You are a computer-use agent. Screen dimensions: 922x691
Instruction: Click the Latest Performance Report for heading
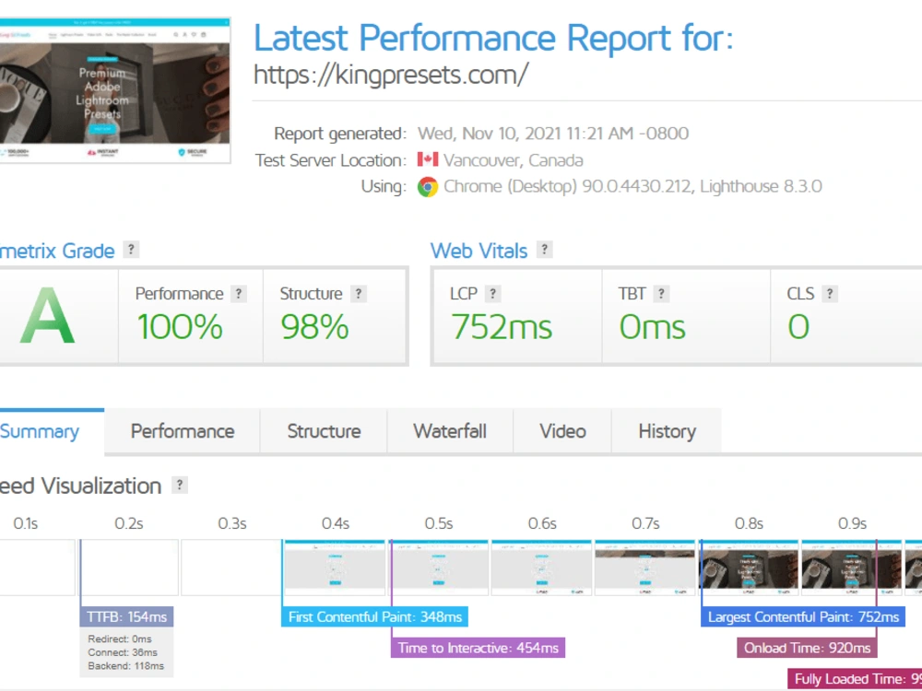pyautogui.click(x=493, y=38)
